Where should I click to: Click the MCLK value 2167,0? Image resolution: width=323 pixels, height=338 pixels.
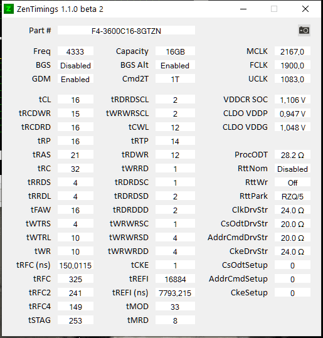coord(292,51)
